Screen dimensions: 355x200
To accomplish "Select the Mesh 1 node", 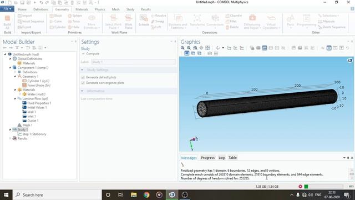I will [25, 125].
